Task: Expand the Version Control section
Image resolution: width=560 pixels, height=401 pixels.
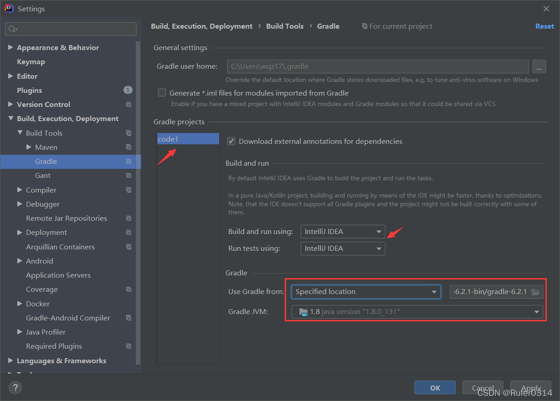Action: tap(10, 104)
